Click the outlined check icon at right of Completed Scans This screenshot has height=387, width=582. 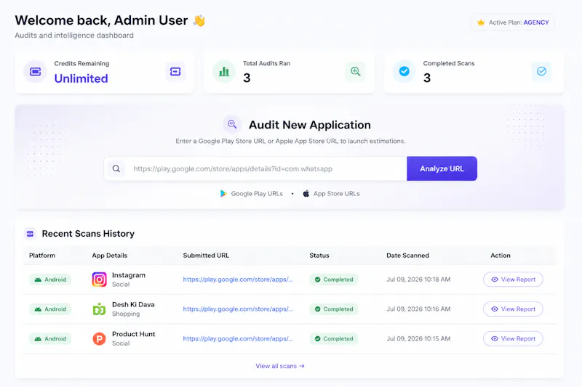click(x=541, y=71)
